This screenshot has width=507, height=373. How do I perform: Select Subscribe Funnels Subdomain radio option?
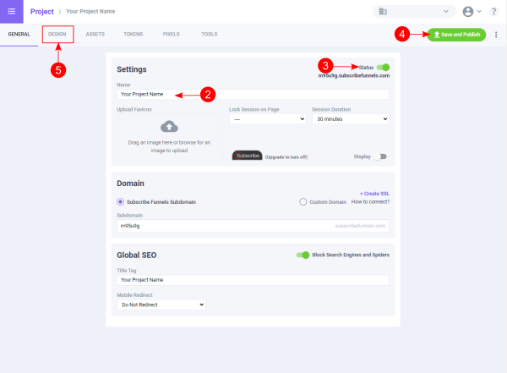tap(121, 201)
